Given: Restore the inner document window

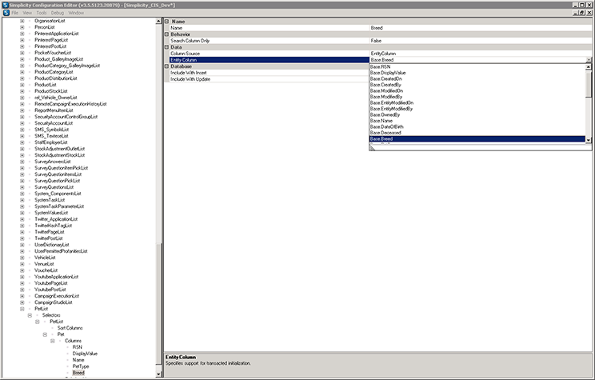Looking at the screenshot, I should 581,13.
